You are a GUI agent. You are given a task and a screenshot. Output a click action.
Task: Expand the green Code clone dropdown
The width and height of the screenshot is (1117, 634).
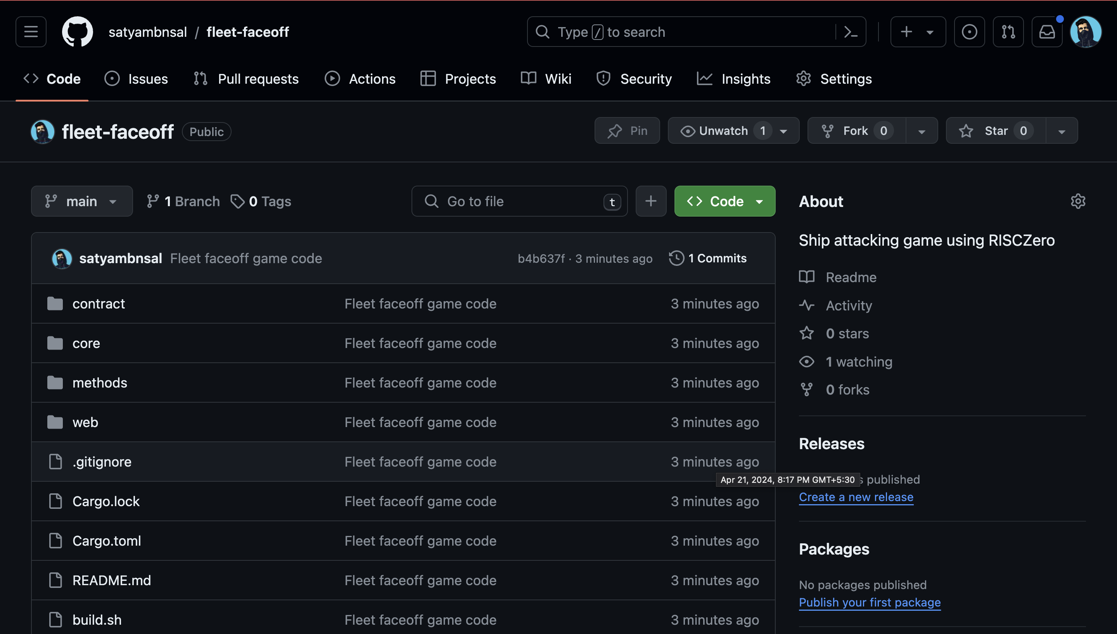pos(724,201)
